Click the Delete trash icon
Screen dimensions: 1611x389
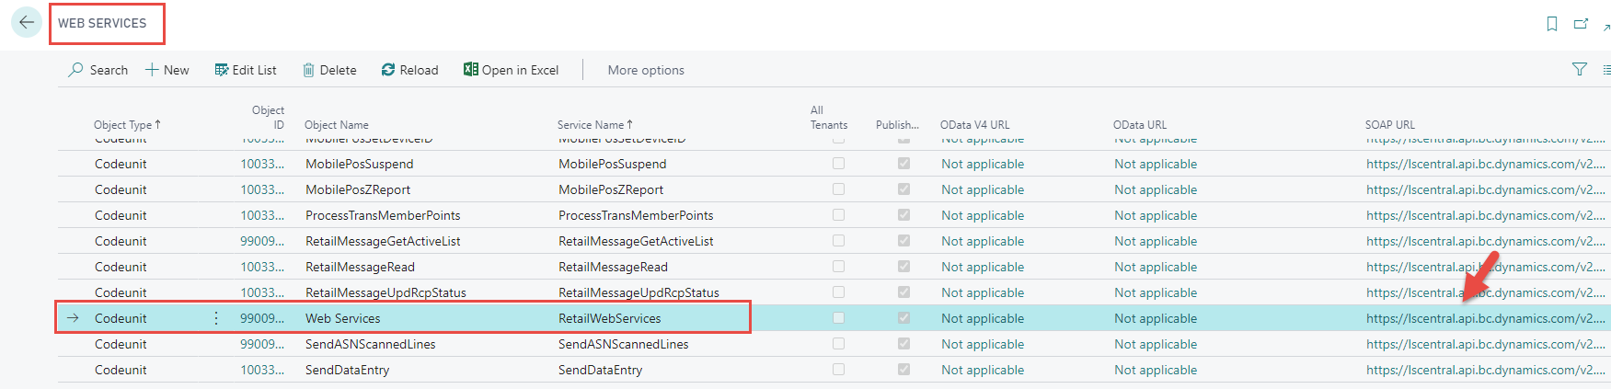coord(309,70)
